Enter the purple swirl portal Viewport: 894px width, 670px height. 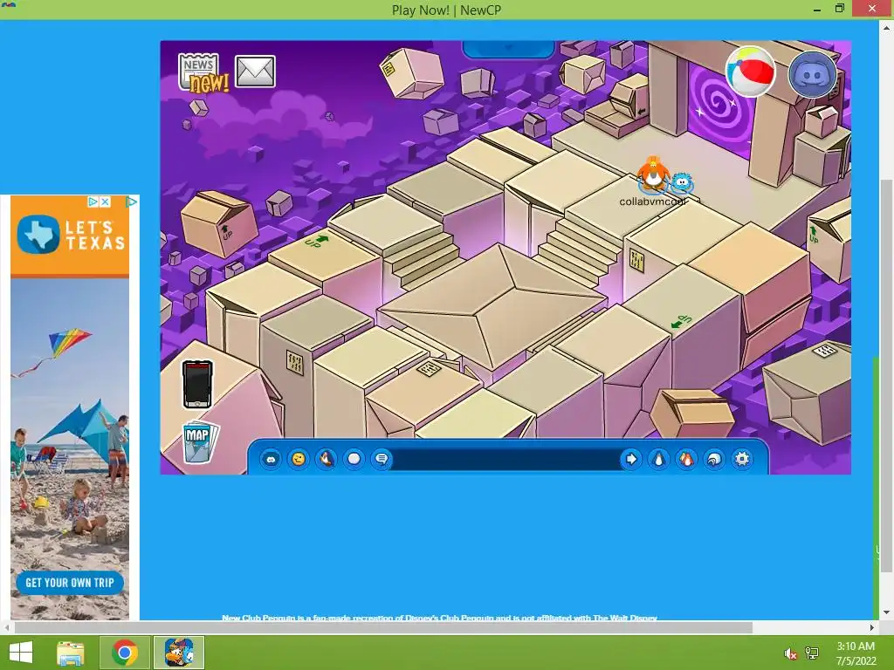pos(721,106)
